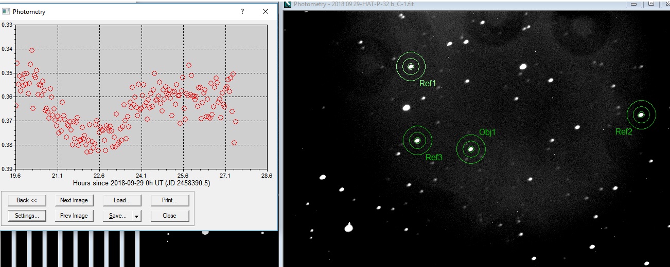Click the bright star between Ref1 and Ref3
670x267 pixels.
coord(406,108)
